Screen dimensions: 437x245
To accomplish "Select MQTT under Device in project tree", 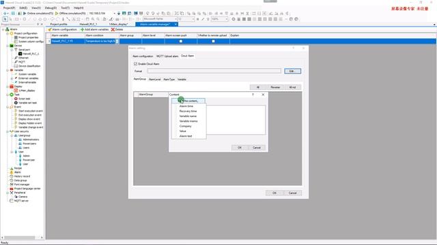I will 22,62.
